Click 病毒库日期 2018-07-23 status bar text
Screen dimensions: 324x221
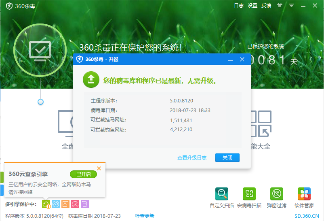click(x=95, y=216)
